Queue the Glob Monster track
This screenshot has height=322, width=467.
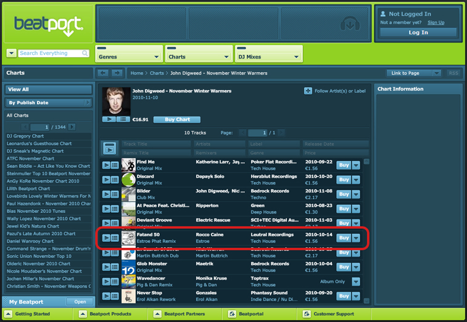(x=115, y=267)
